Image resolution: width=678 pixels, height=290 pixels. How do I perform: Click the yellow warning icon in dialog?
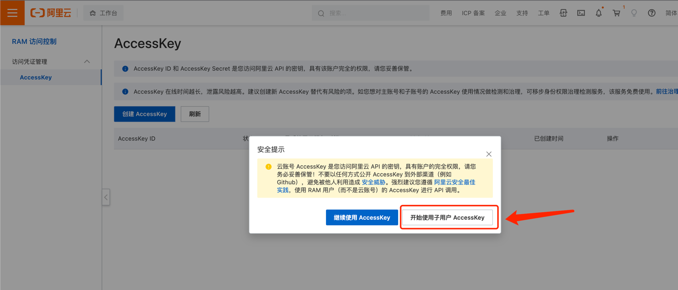click(269, 167)
